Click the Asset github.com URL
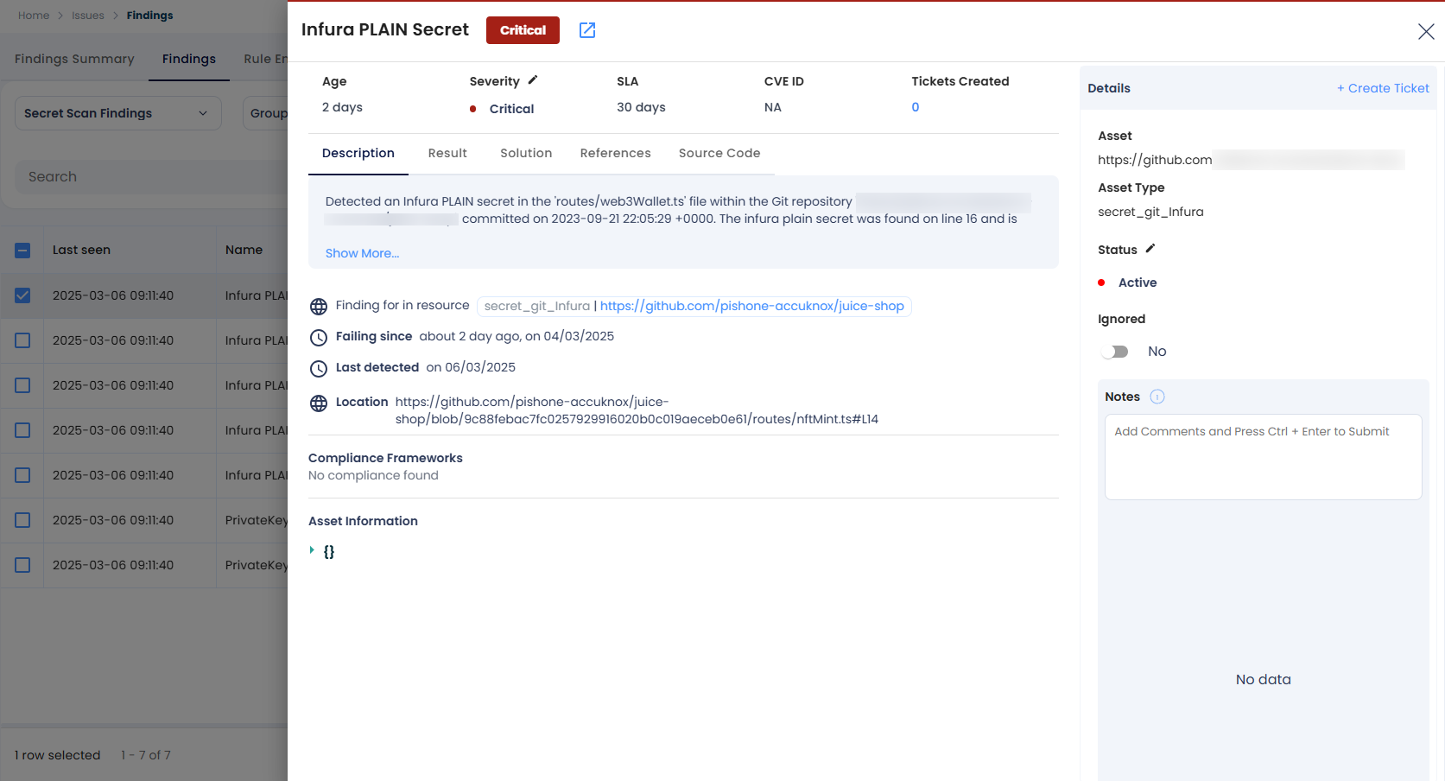 [x=1155, y=160]
